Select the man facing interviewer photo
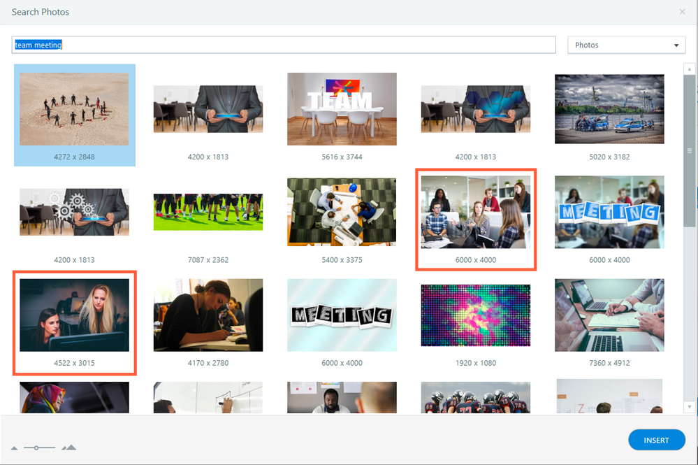The width and height of the screenshot is (698, 465). click(342, 397)
